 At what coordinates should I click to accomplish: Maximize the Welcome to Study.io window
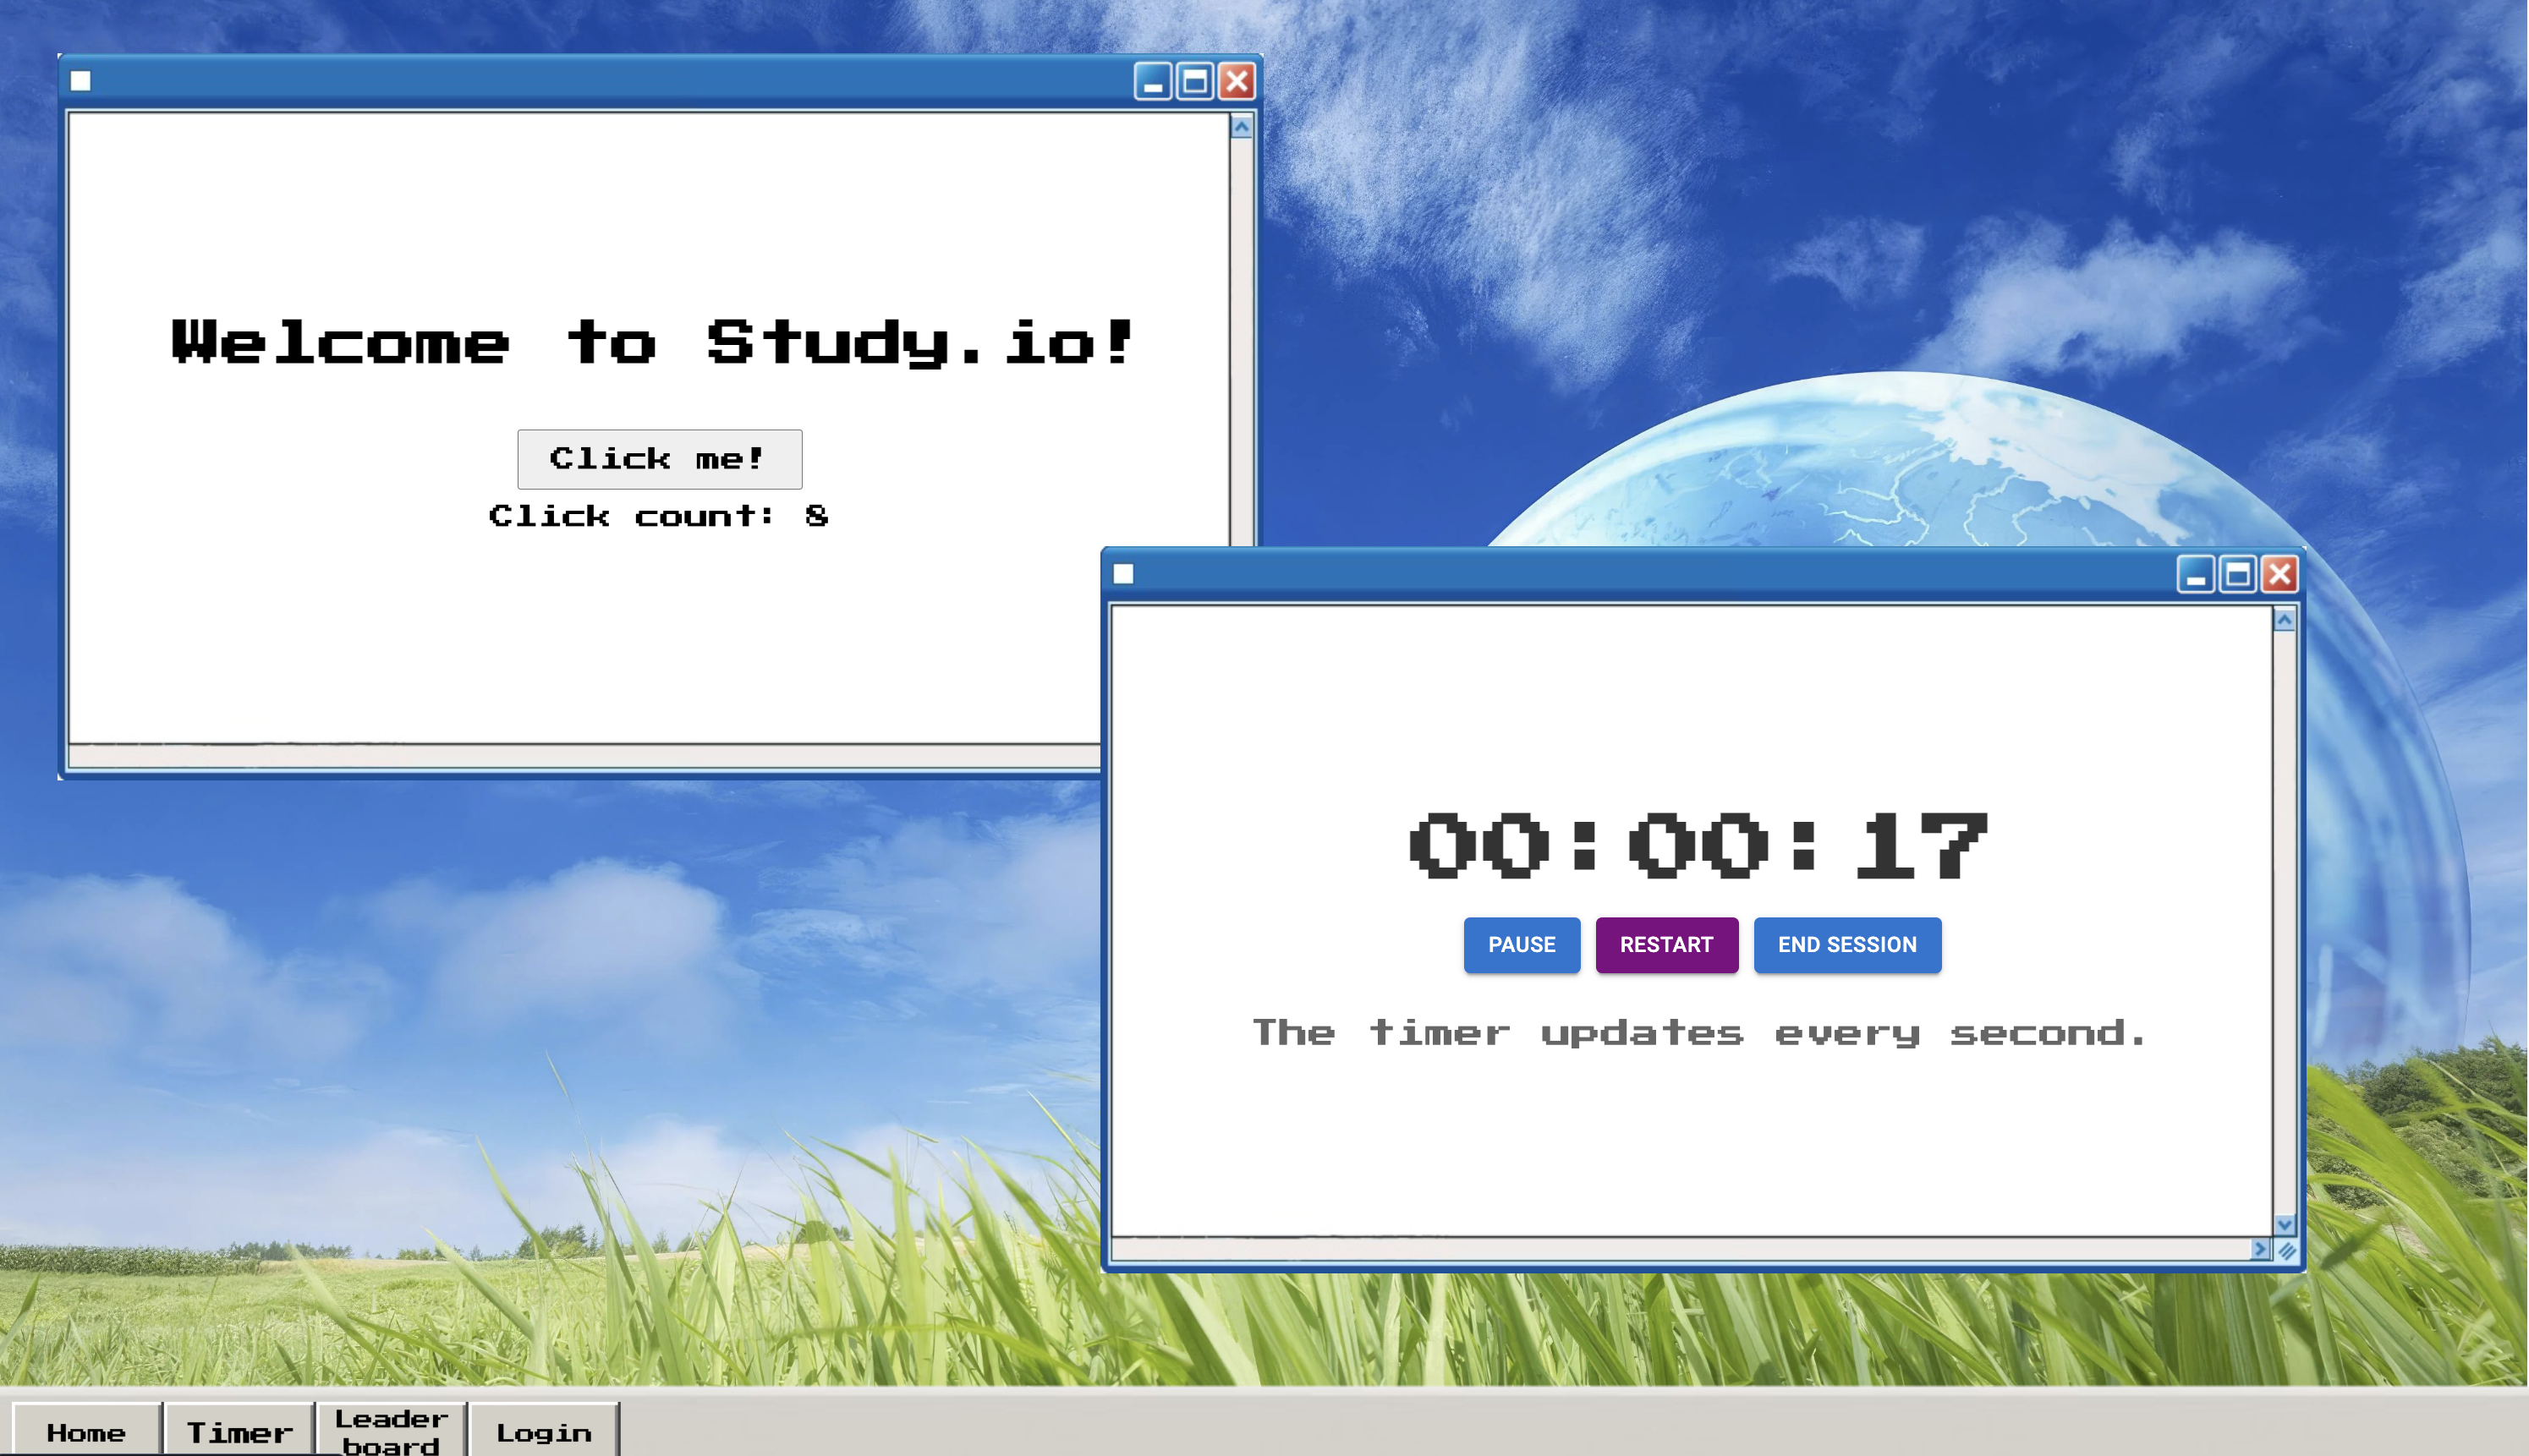coord(1194,81)
